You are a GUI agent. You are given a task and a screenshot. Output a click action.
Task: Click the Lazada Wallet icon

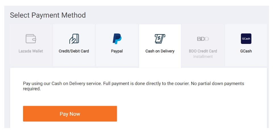coord(31,38)
